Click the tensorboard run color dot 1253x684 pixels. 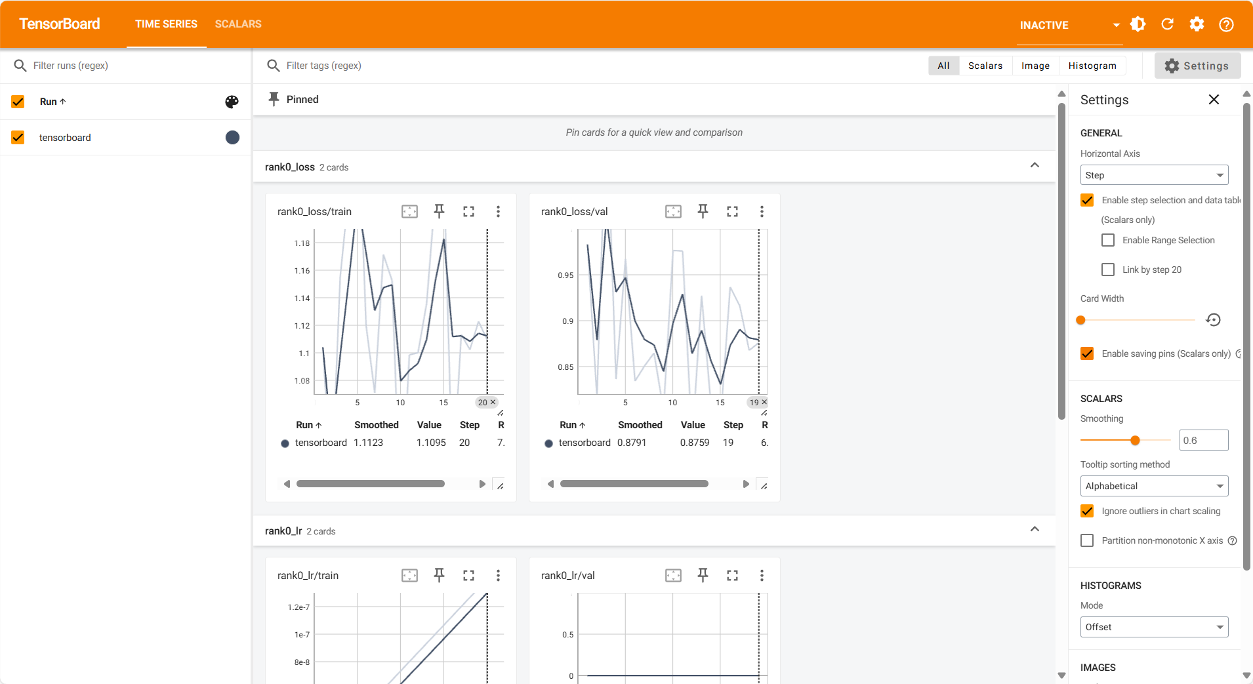pos(232,138)
